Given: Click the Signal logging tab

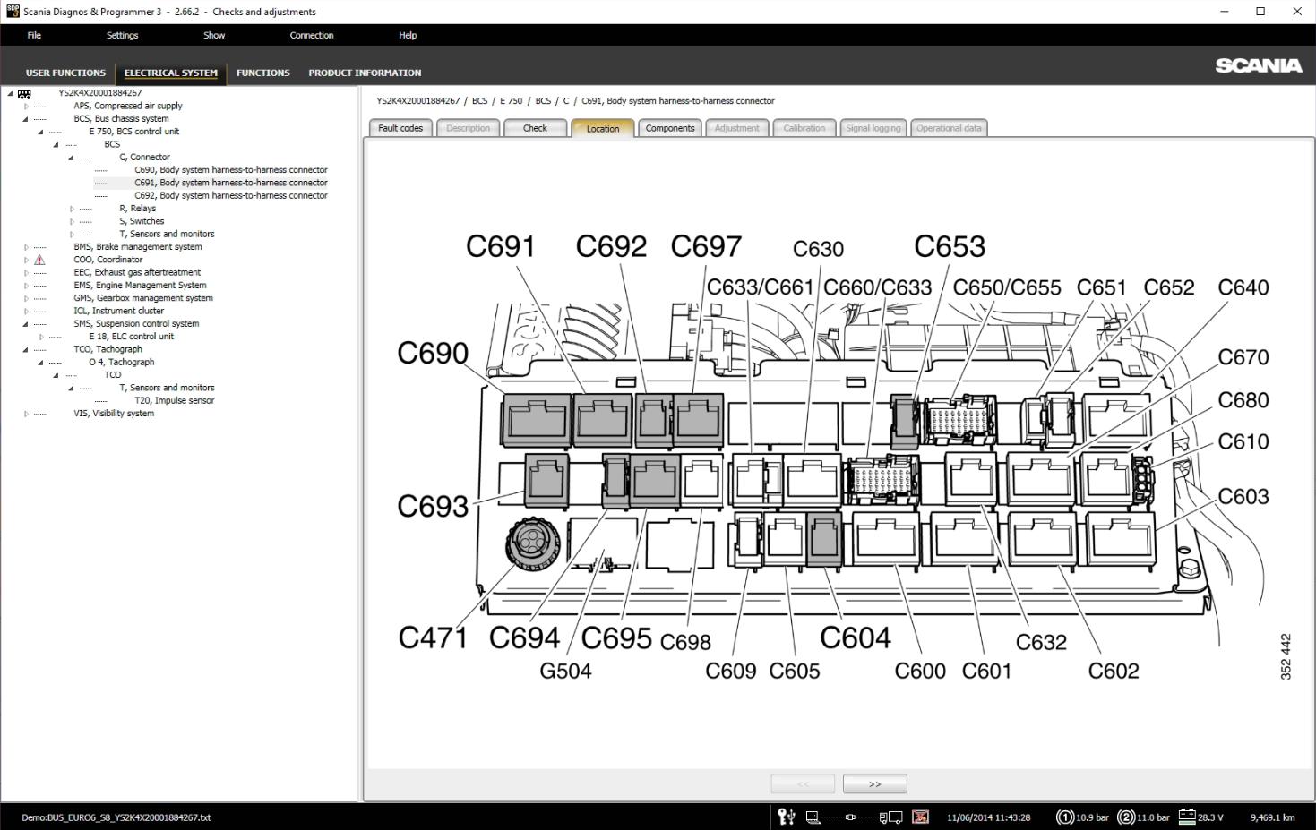Looking at the screenshot, I should coord(873,128).
